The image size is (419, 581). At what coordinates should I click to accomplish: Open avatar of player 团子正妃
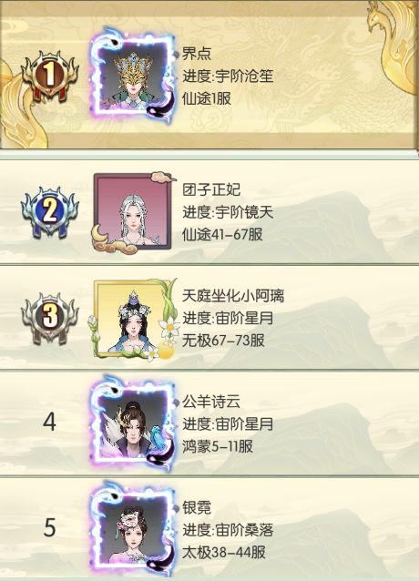(x=133, y=212)
